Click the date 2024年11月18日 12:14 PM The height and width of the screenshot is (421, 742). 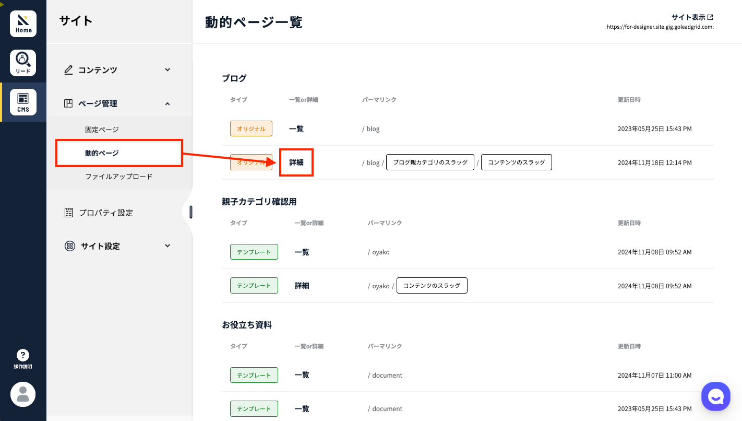pos(655,162)
